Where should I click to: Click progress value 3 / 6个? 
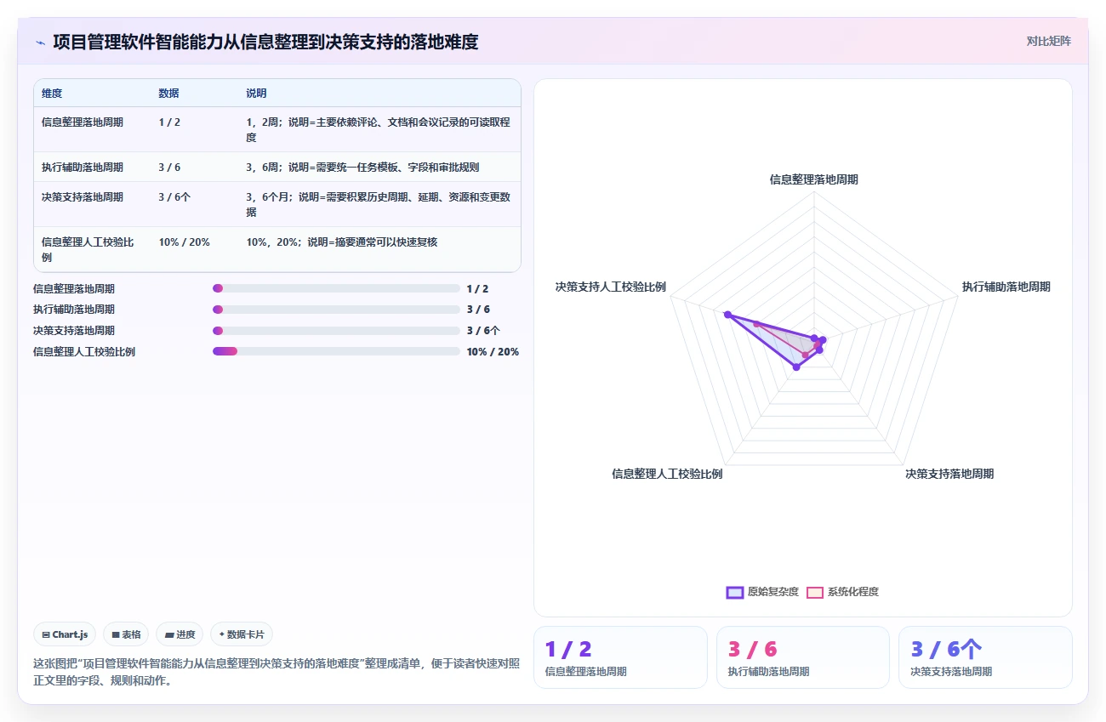(483, 331)
